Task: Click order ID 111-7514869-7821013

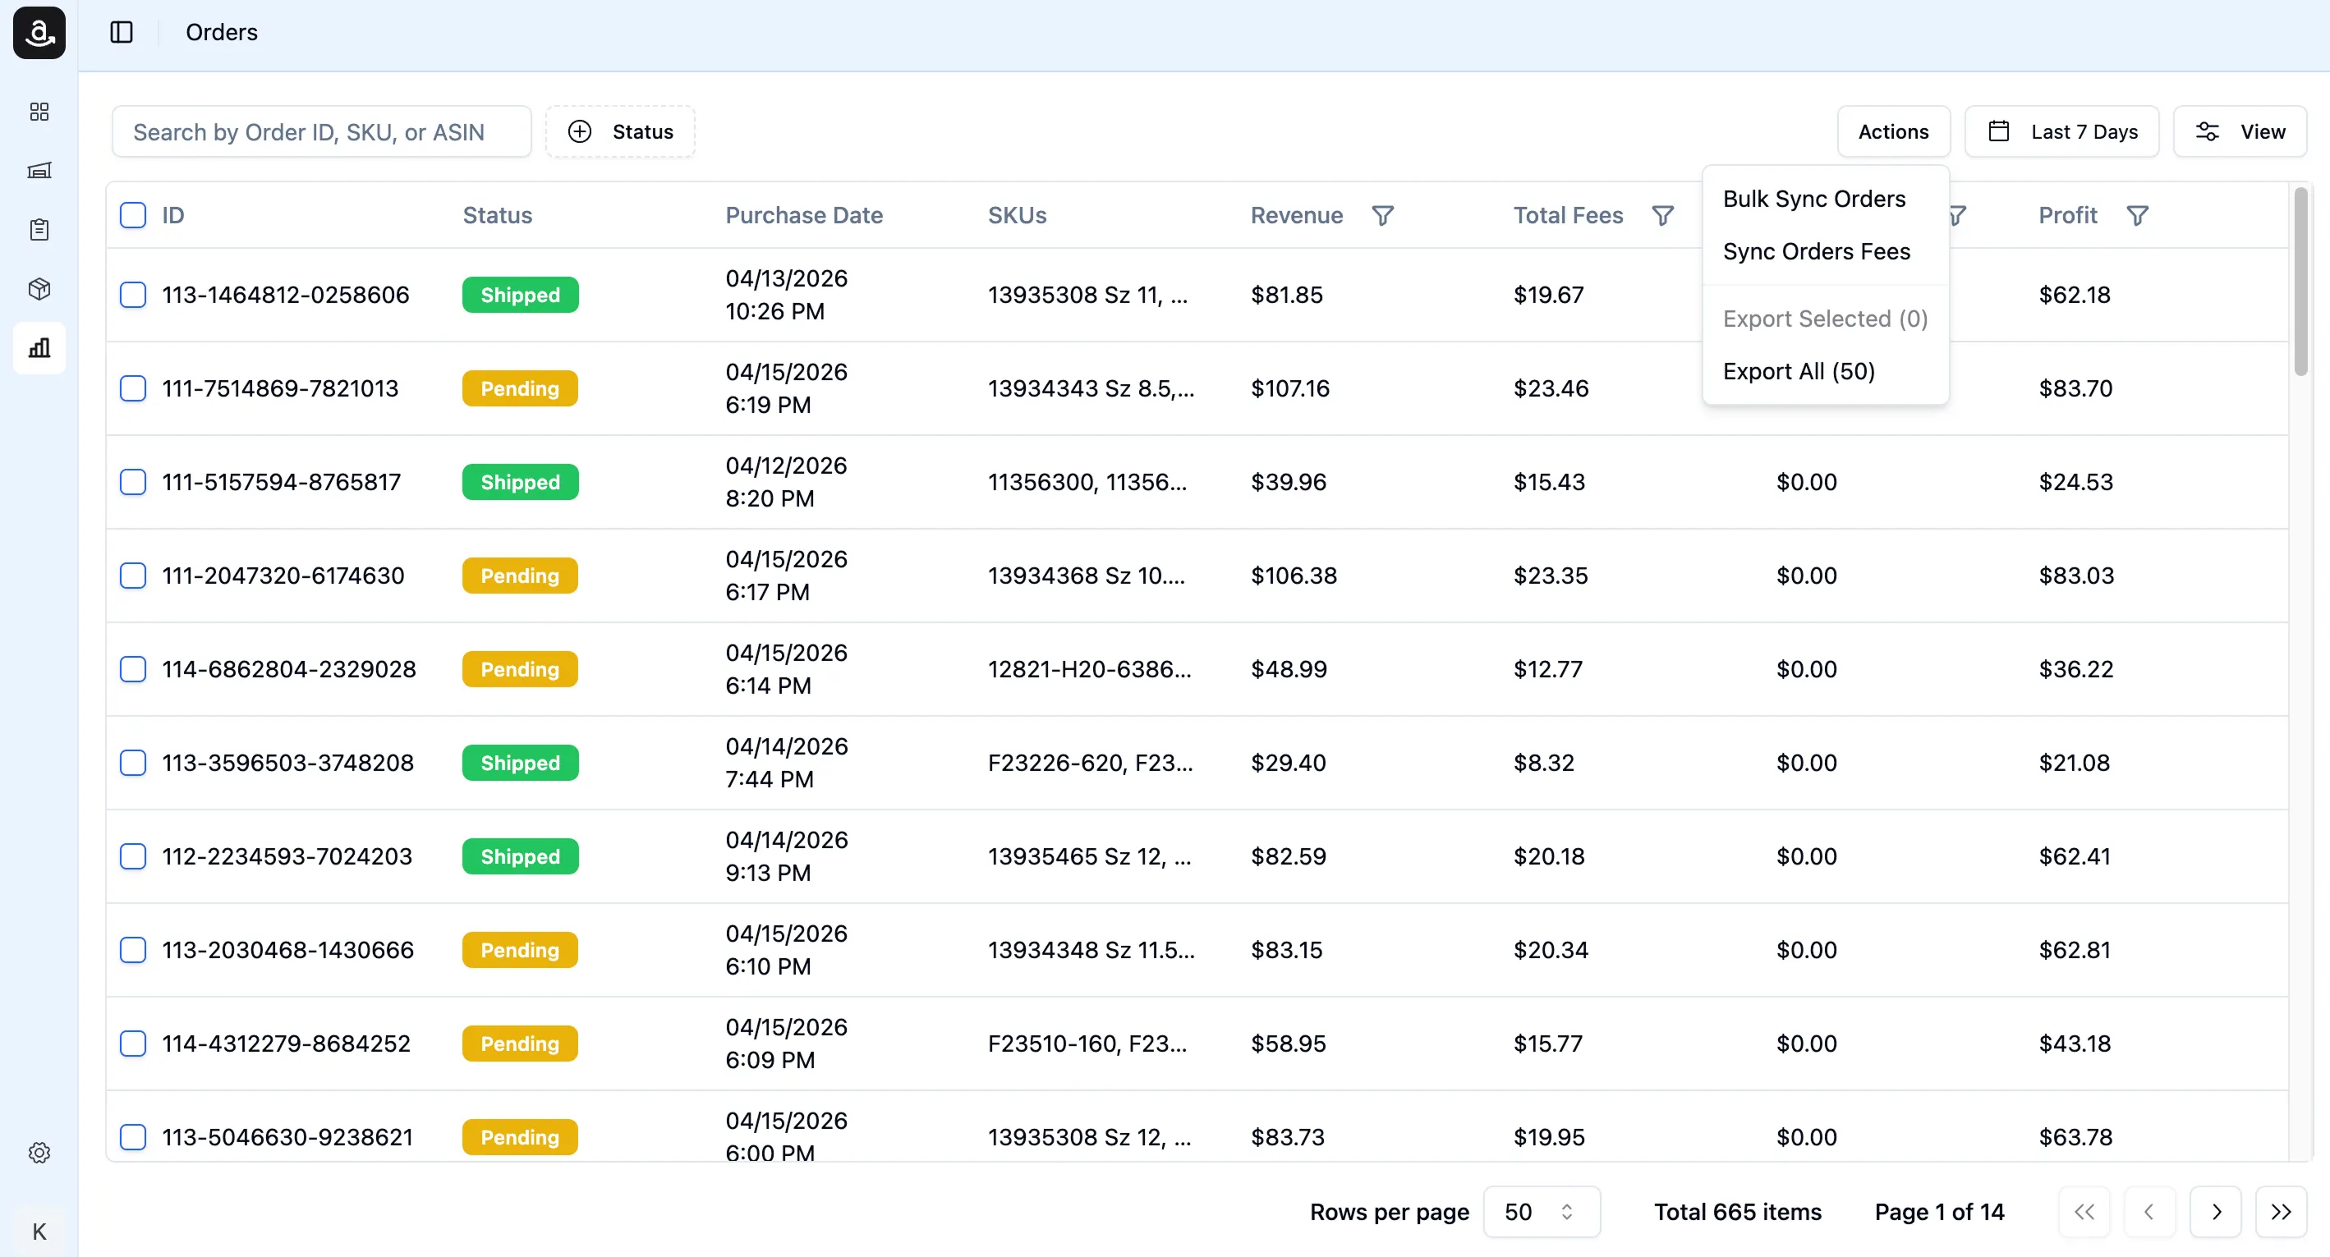Action: tap(279, 388)
